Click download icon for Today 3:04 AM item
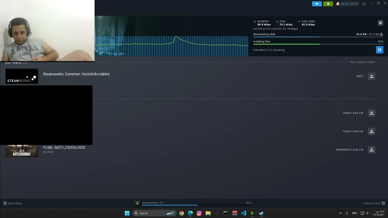 coord(372,113)
